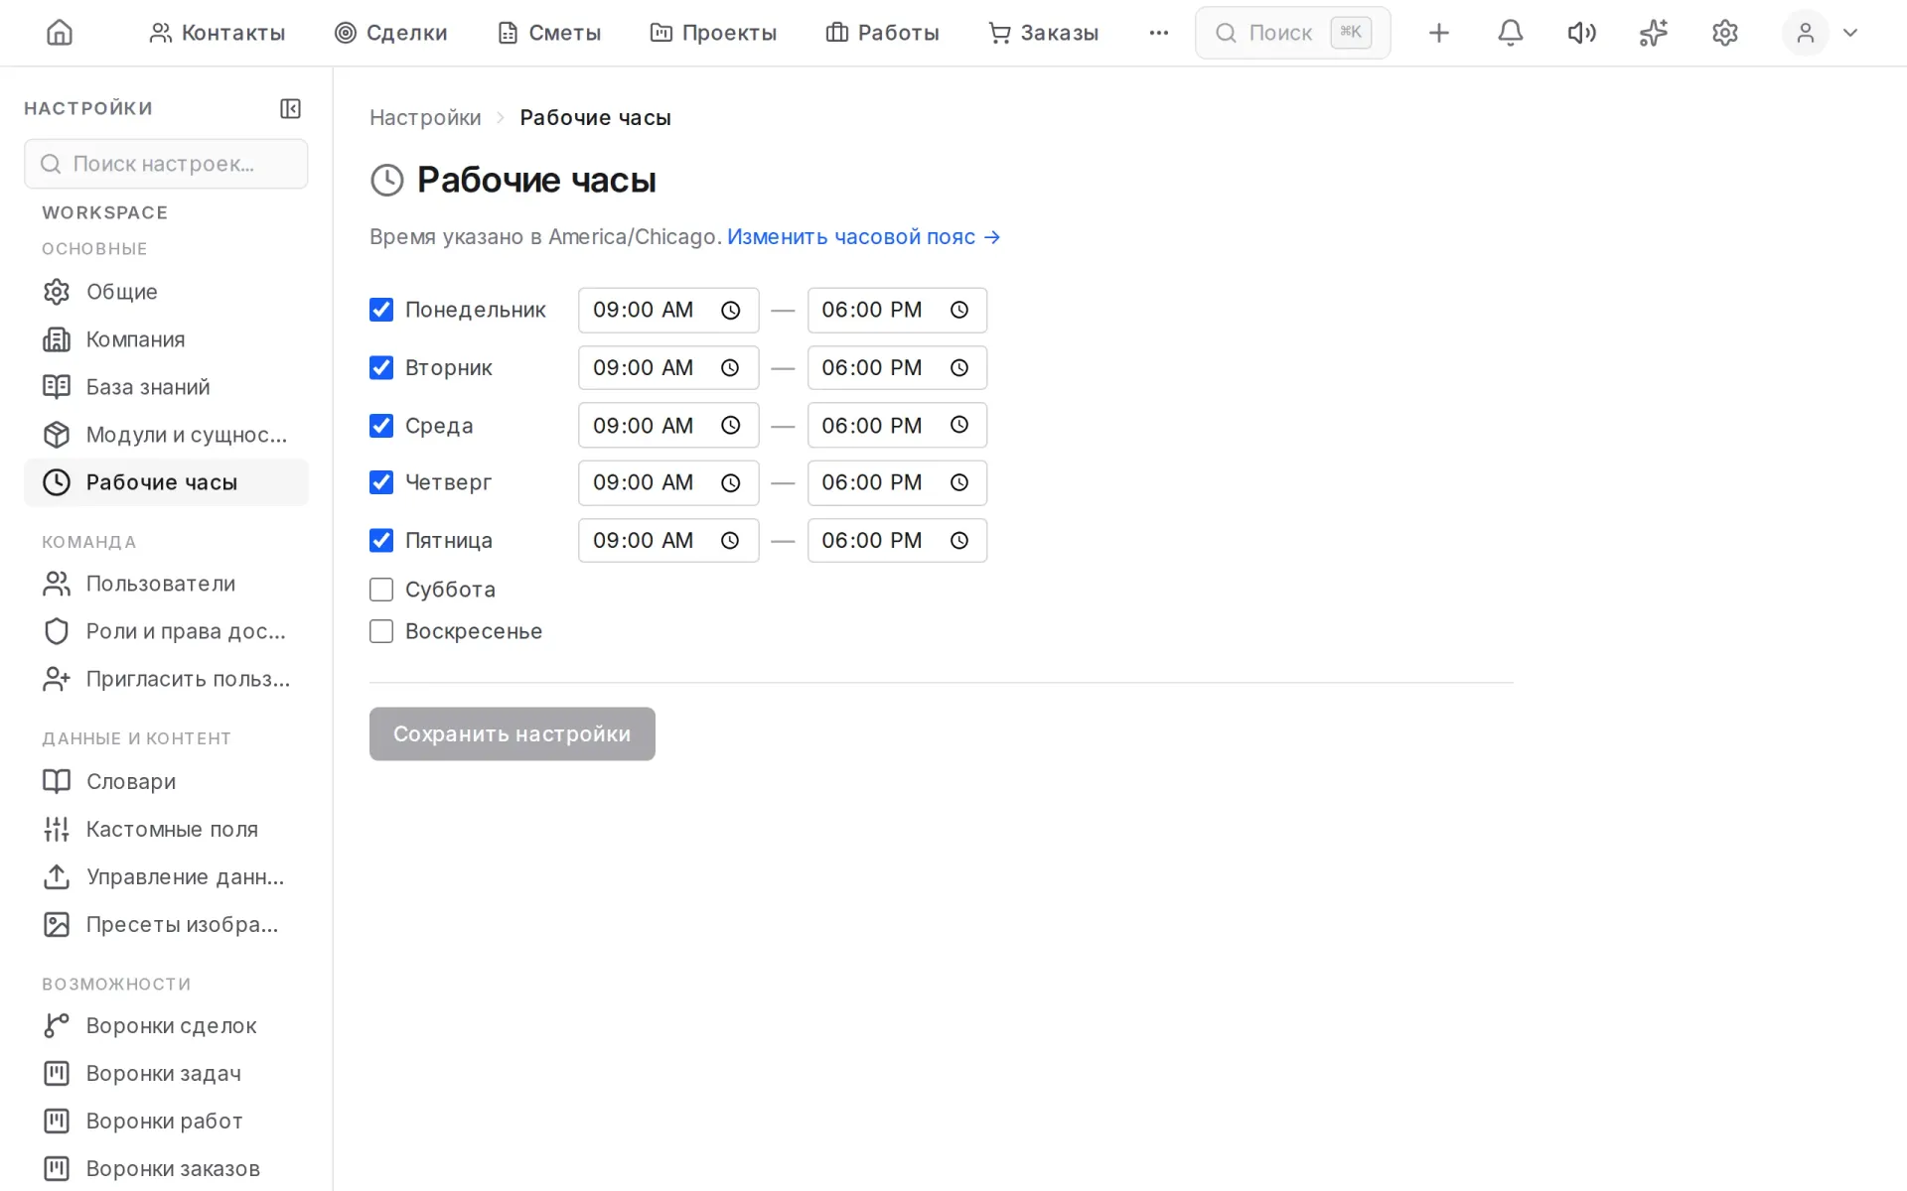The height and width of the screenshot is (1191, 1907).
Task: Open the Контакты menu item
Action: (x=217, y=33)
